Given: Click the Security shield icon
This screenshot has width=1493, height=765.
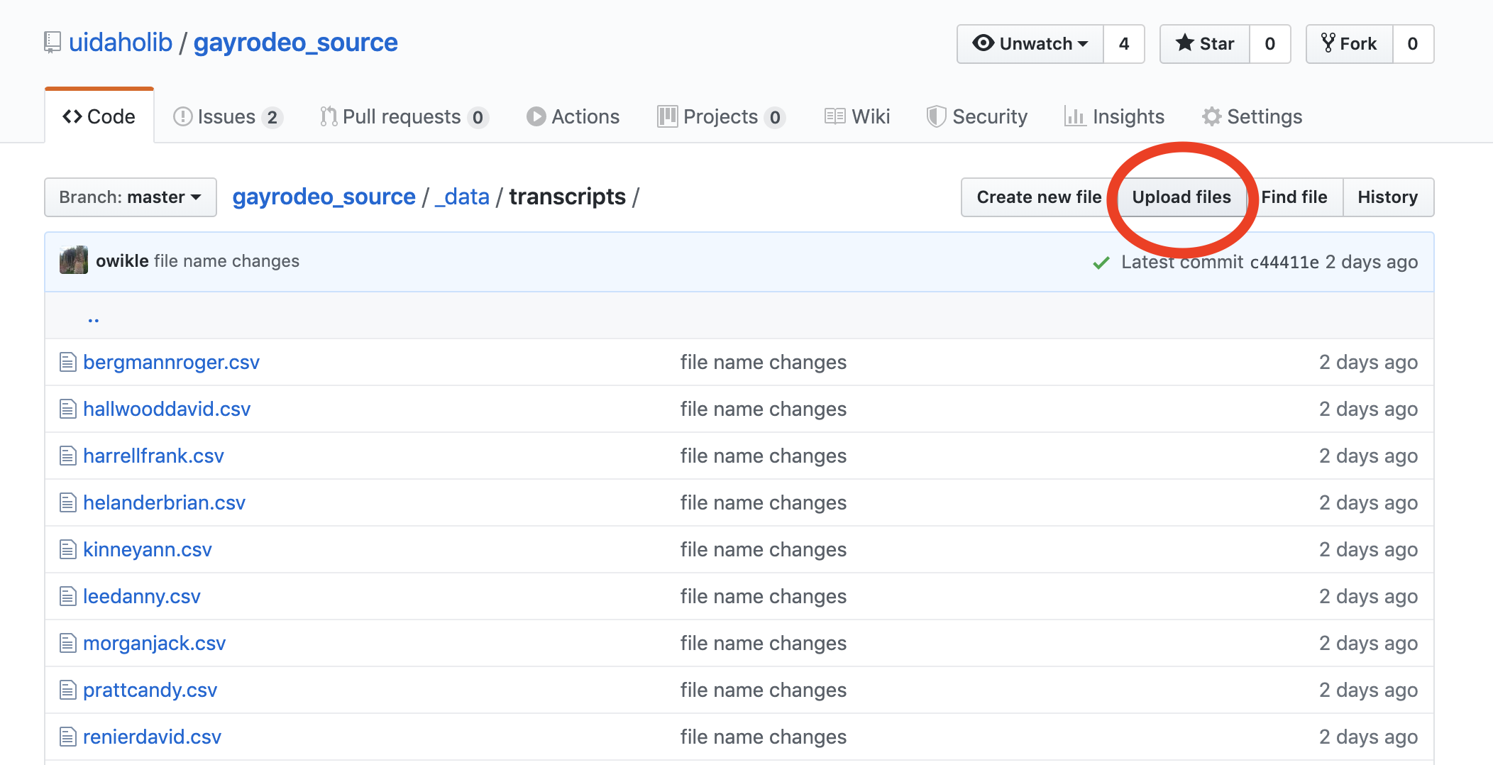Looking at the screenshot, I should (936, 116).
